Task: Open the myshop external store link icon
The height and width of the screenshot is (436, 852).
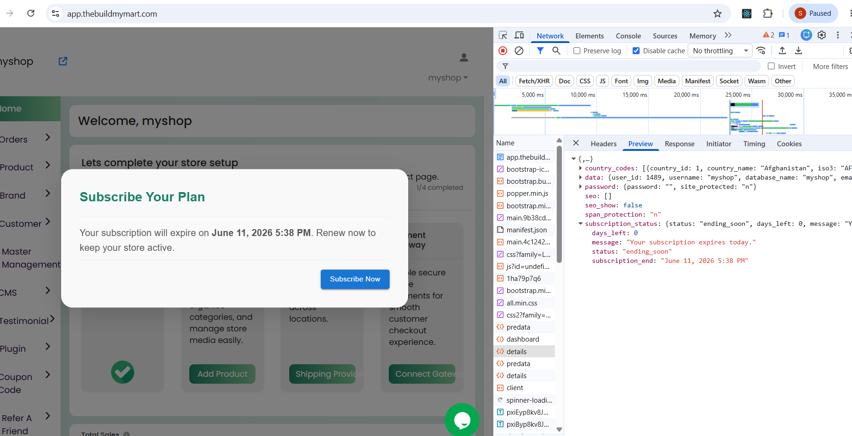Action: [x=63, y=61]
